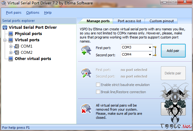193x131 pixels.
Task: Click the linked ports bracket icon
Action: (x=155, y=51)
